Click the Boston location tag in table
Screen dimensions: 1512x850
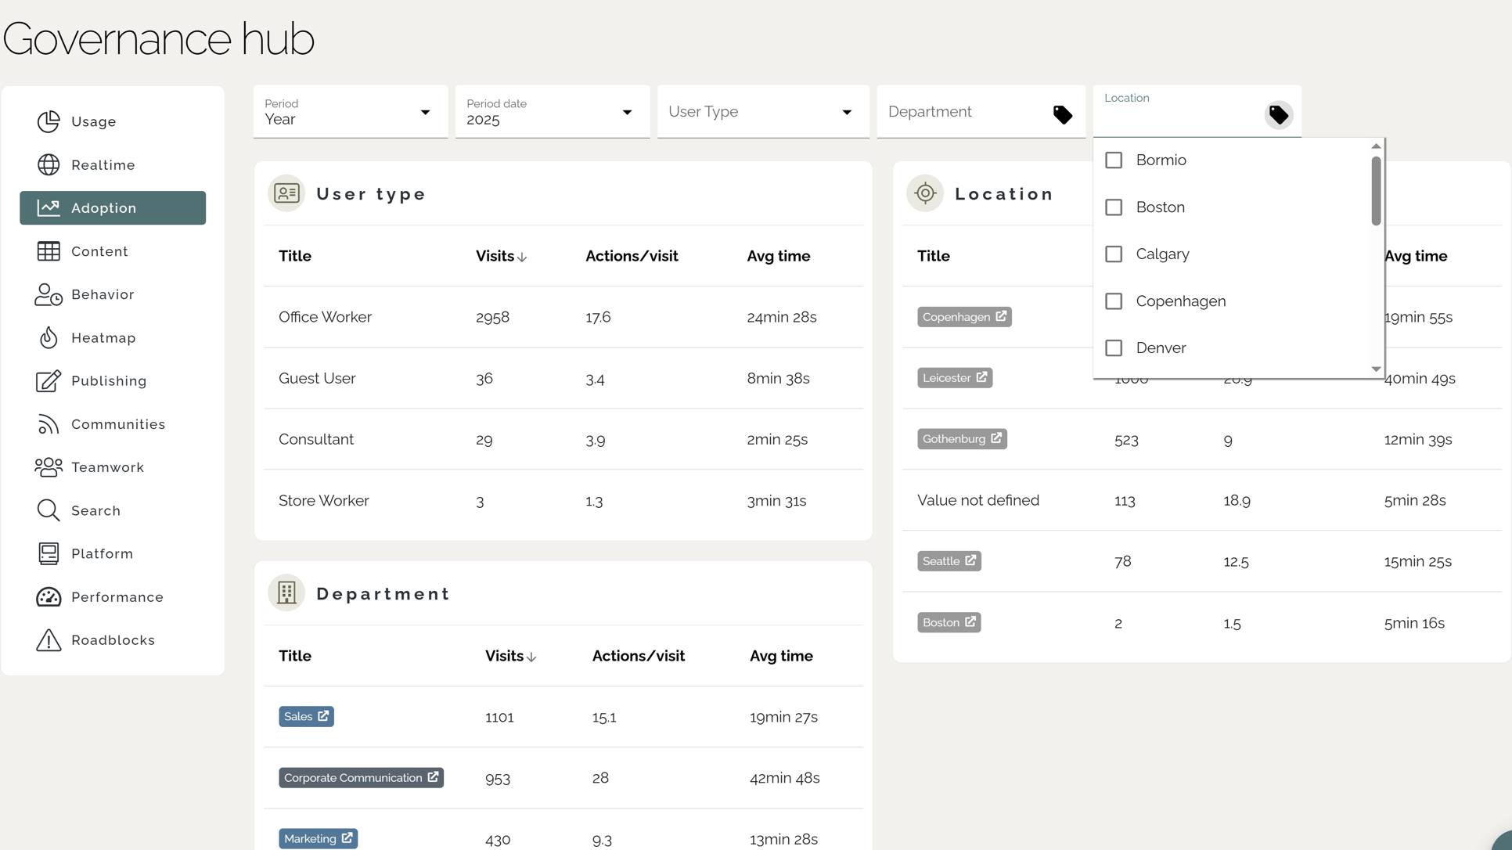949,622
